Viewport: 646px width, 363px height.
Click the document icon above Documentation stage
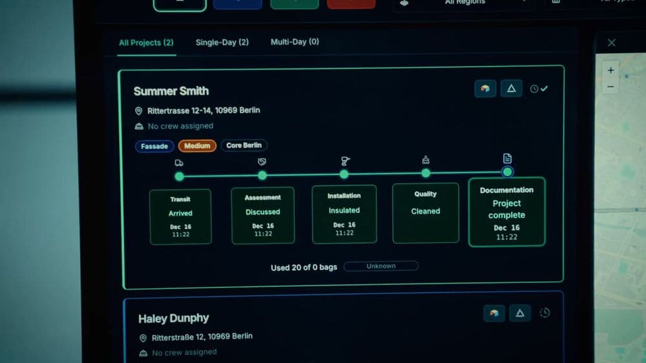point(507,158)
